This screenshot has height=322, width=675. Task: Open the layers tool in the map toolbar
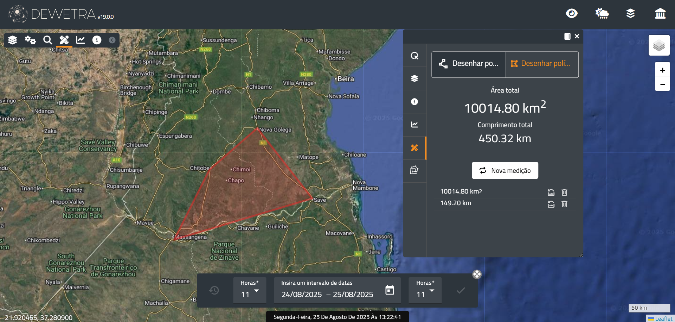(13, 40)
